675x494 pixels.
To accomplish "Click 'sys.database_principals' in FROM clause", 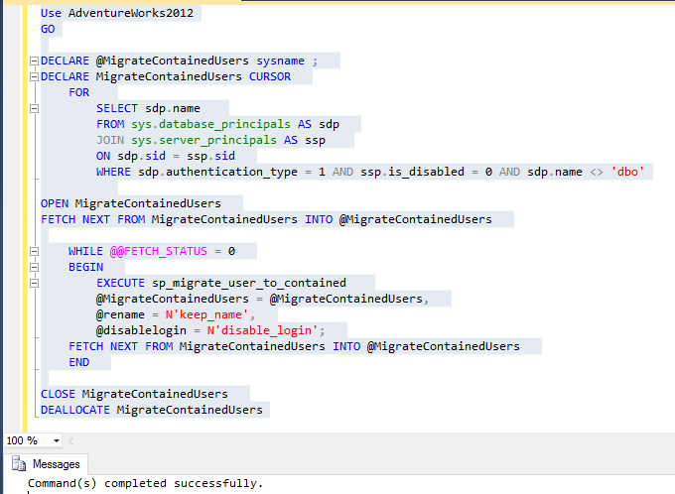I will pyautogui.click(x=210, y=124).
